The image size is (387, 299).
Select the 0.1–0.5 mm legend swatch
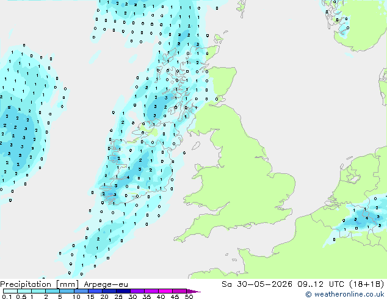[x=10, y=291]
